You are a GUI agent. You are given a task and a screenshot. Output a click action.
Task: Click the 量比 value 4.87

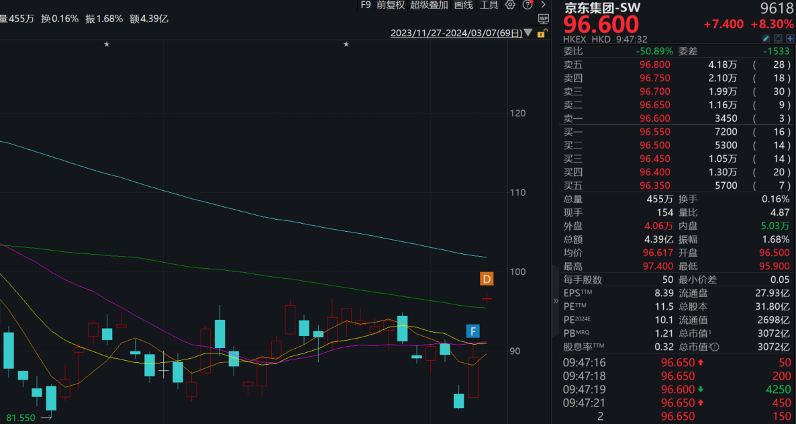(x=781, y=212)
